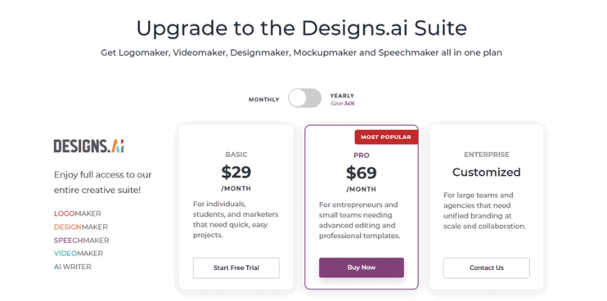Toggle the Monthly/Yearly billing switch
Screen dimensions: 607x301
click(304, 98)
